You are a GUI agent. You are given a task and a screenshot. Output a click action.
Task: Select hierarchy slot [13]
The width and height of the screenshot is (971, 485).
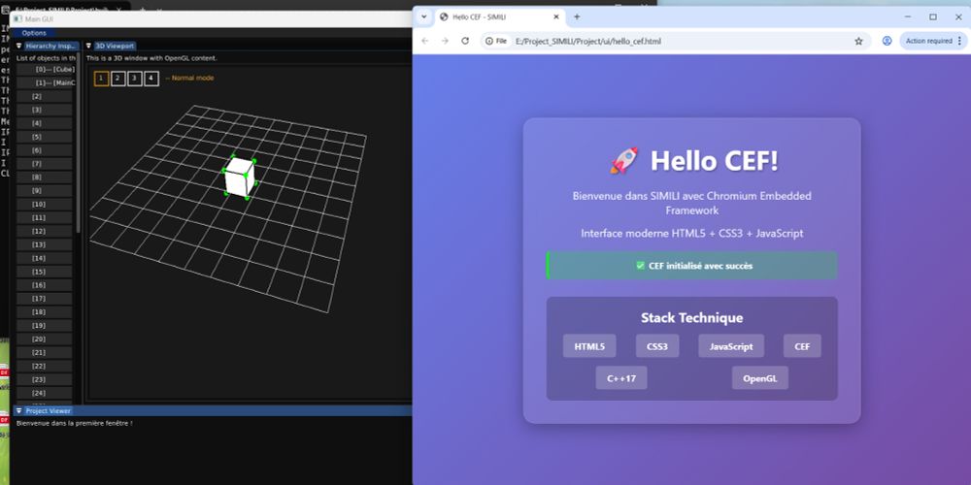click(x=44, y=244)
